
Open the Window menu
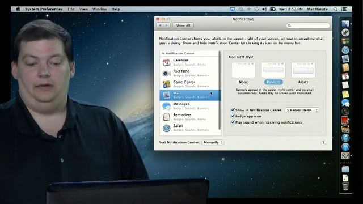(100, 9)
